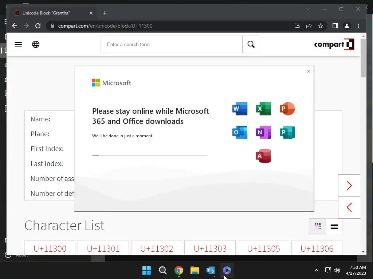Open character U+11305

(x=263, y=248)
